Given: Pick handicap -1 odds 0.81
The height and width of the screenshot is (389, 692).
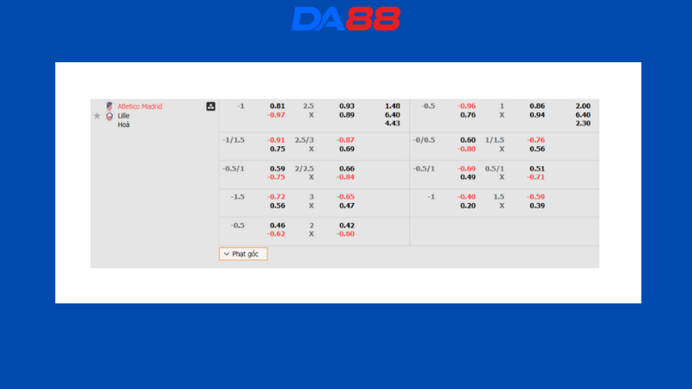Looking at the screenshot, I should click(x=277, y=105).
